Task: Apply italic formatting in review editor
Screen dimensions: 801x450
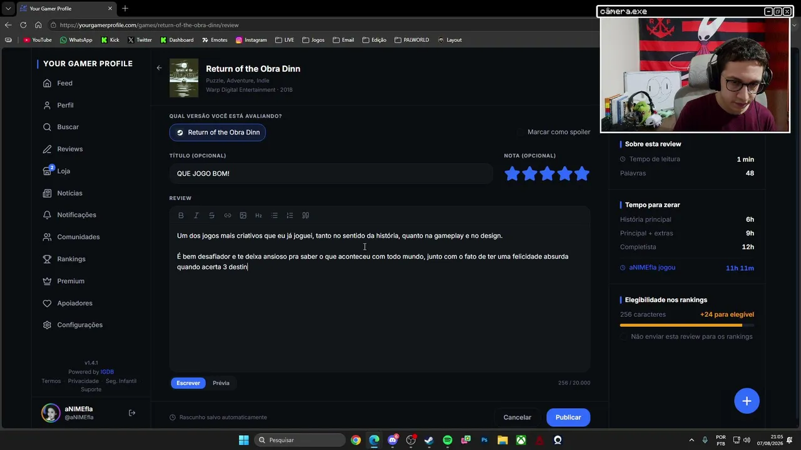Action: [x=196, y=216]
